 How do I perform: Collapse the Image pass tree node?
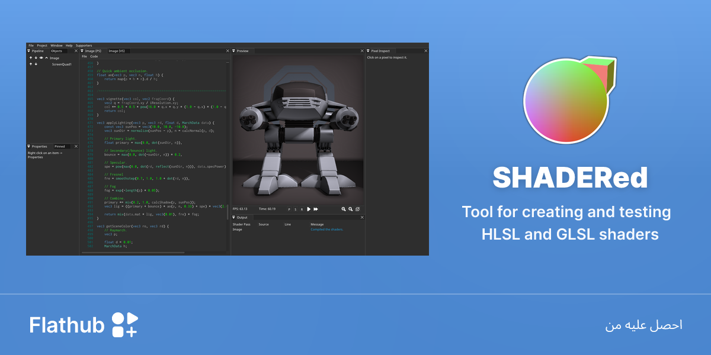coord(47,58)
